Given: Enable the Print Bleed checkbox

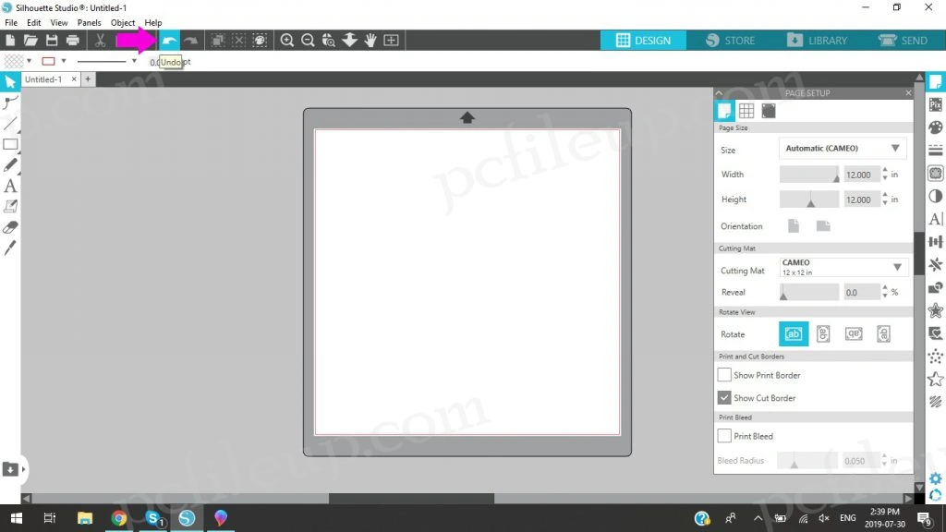Looking at the screenshot, I should 724,436.
